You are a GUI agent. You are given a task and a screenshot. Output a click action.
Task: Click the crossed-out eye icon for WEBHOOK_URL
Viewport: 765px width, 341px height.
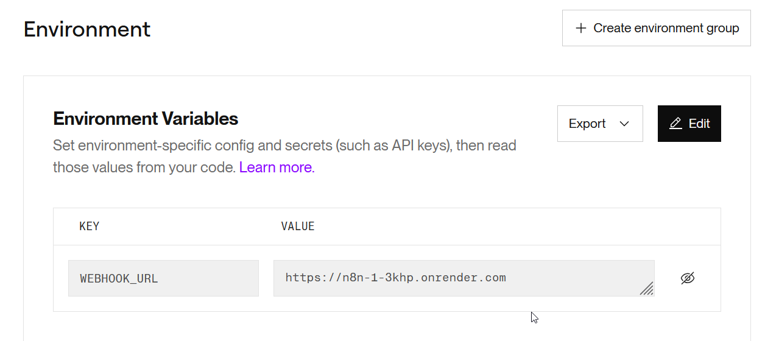pos(688,278)
